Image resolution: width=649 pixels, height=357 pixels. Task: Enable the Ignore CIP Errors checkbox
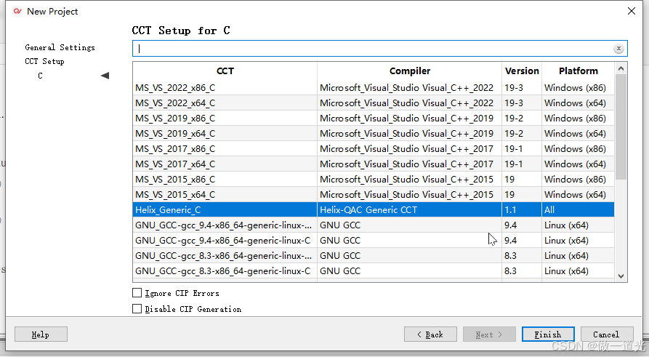pos(137,293)
